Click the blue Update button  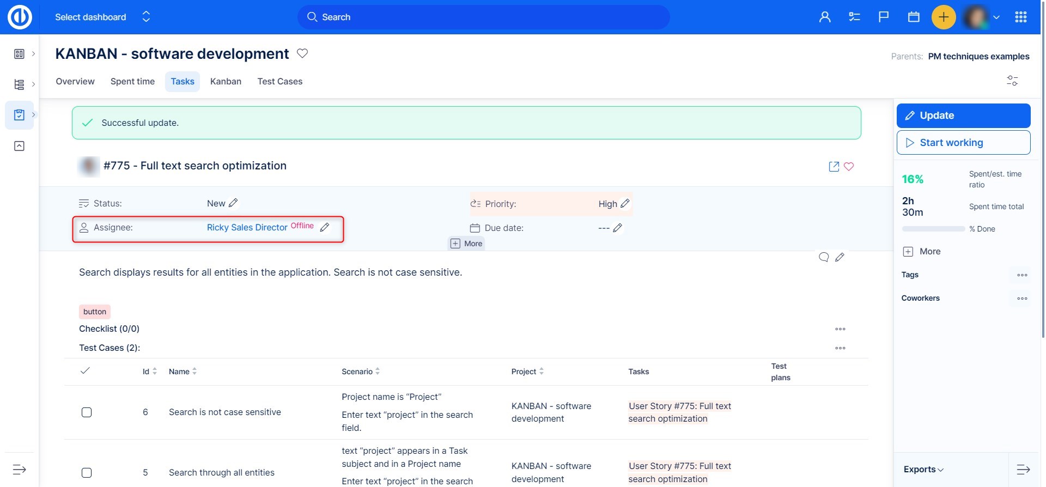point(963,115)
